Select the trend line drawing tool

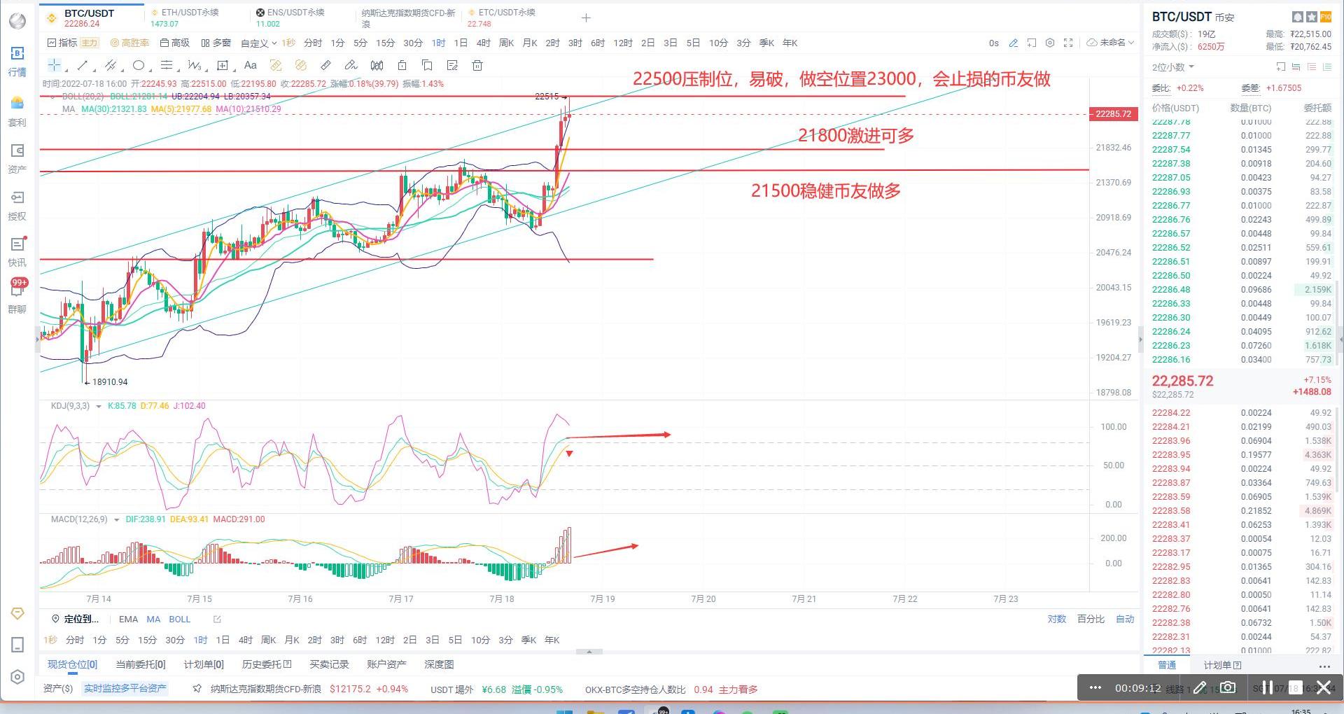pyautogui.click(x=83, y=66)
